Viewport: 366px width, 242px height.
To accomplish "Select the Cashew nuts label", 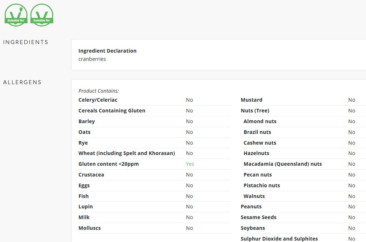I will click(x=260, y=143).
